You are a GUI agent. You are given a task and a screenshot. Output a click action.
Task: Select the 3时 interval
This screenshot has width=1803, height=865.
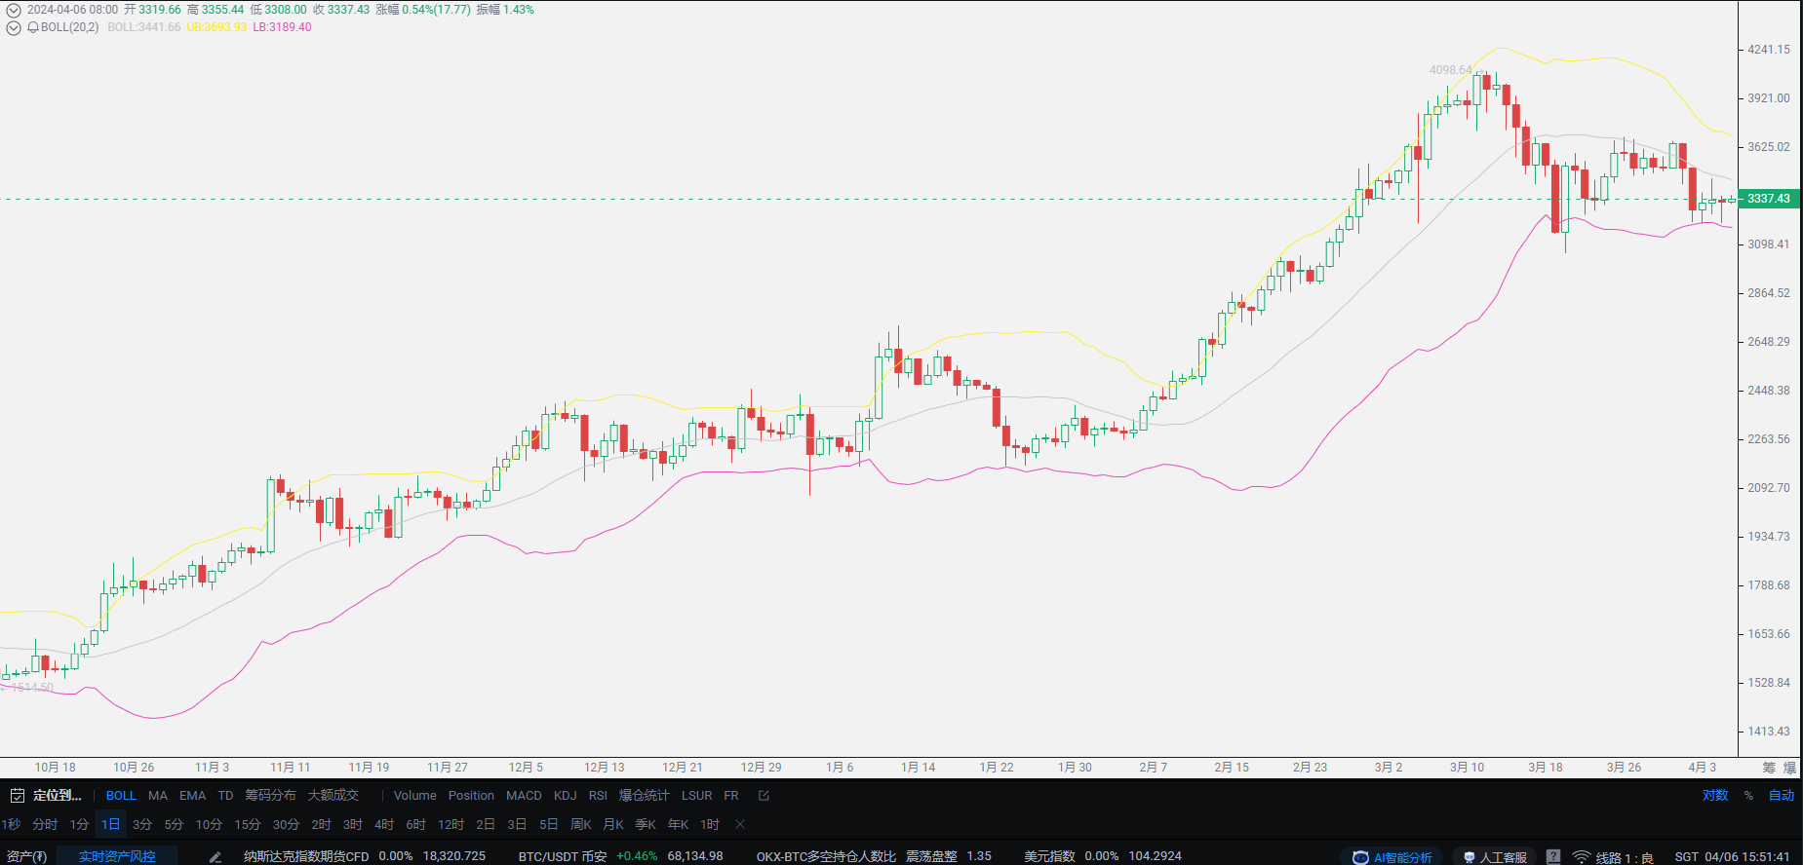point(353,824)
